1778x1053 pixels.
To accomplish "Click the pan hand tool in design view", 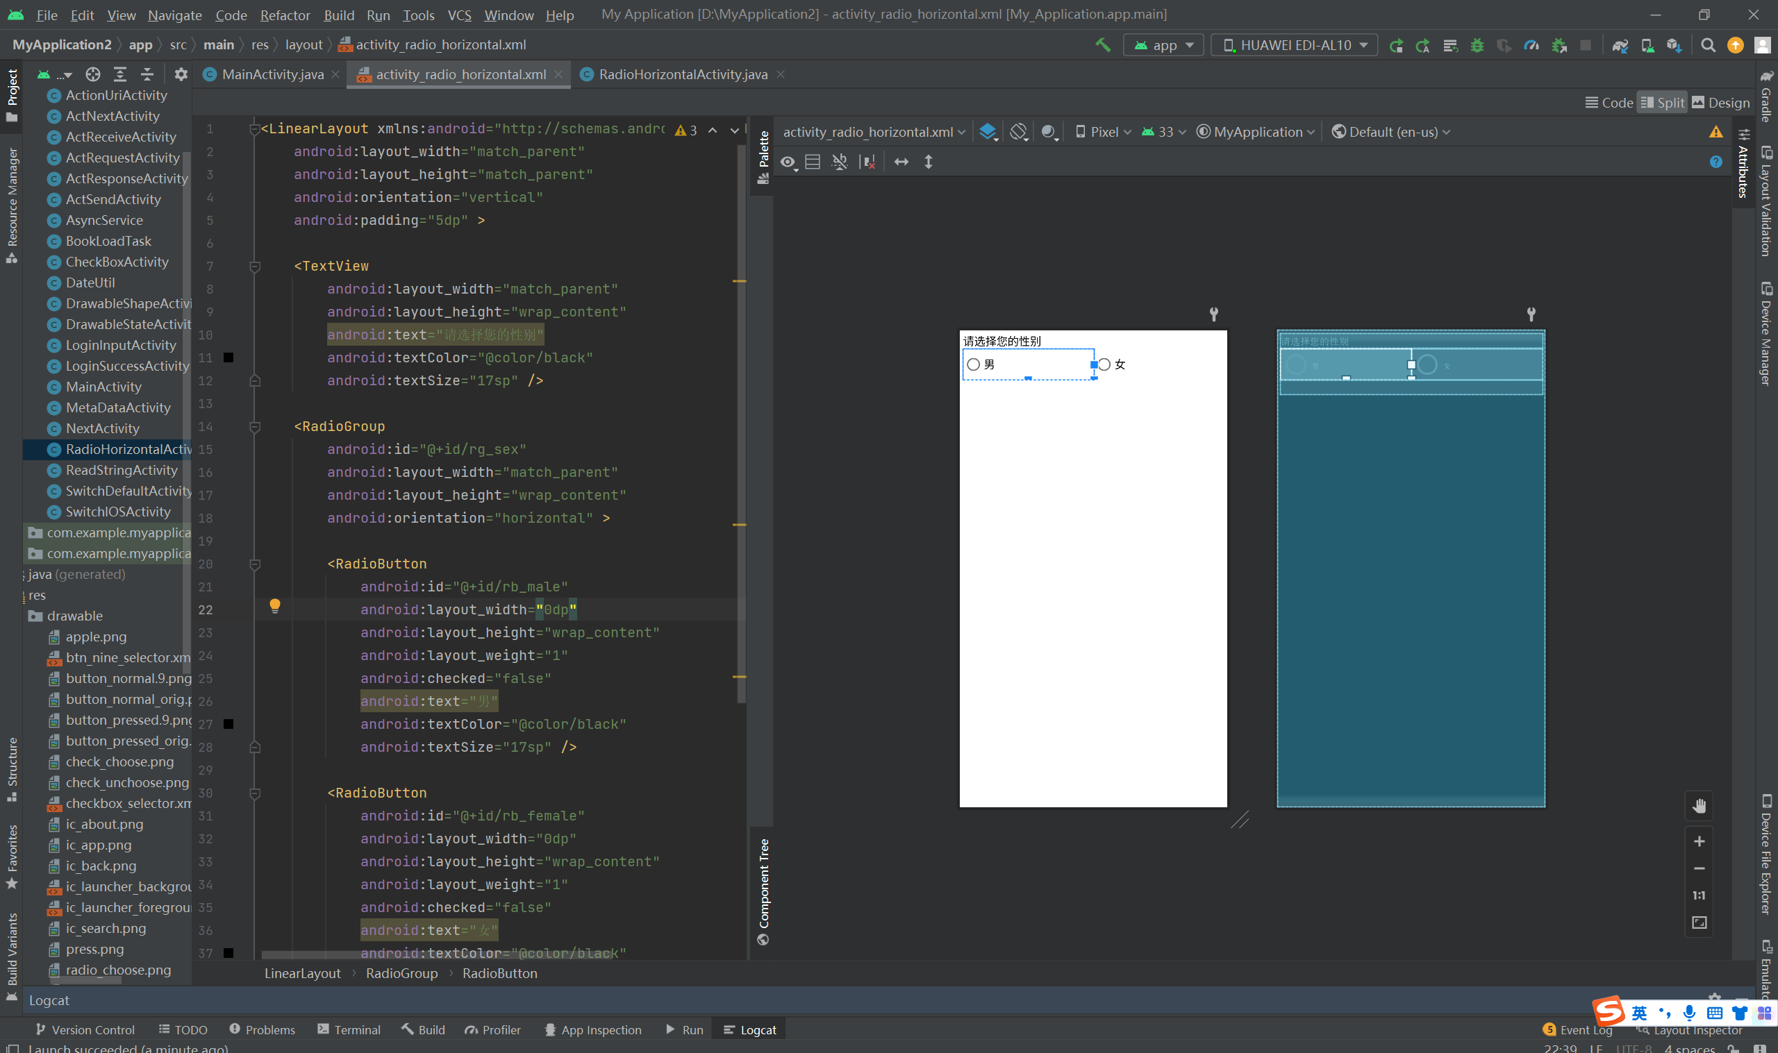I will [x=1699, y=806].
